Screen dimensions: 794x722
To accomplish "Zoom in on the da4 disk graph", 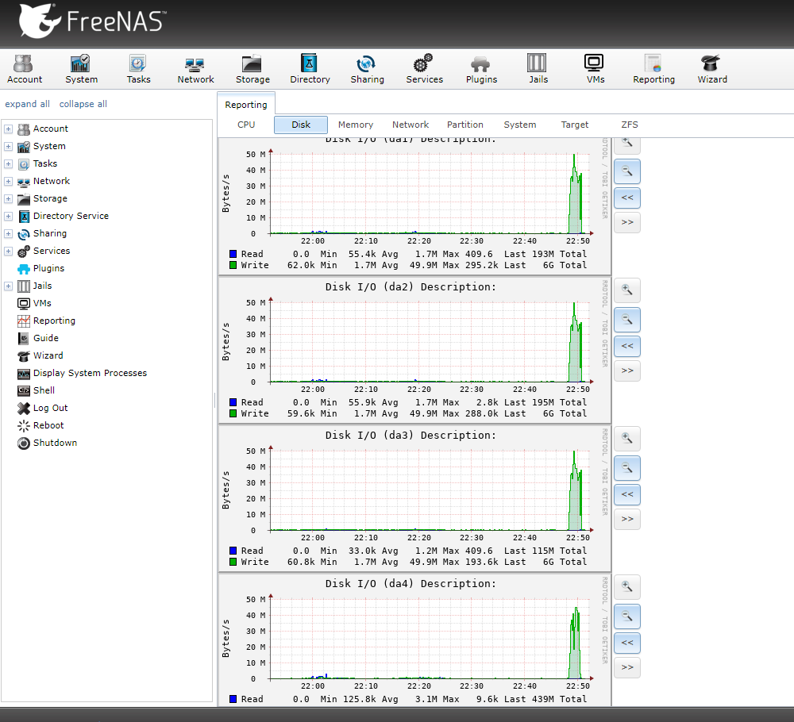I will click(627, 587).
